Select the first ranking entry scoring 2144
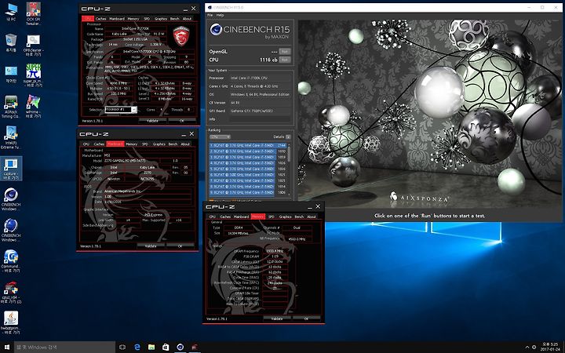The image size is (565, 353). [247, 145]
